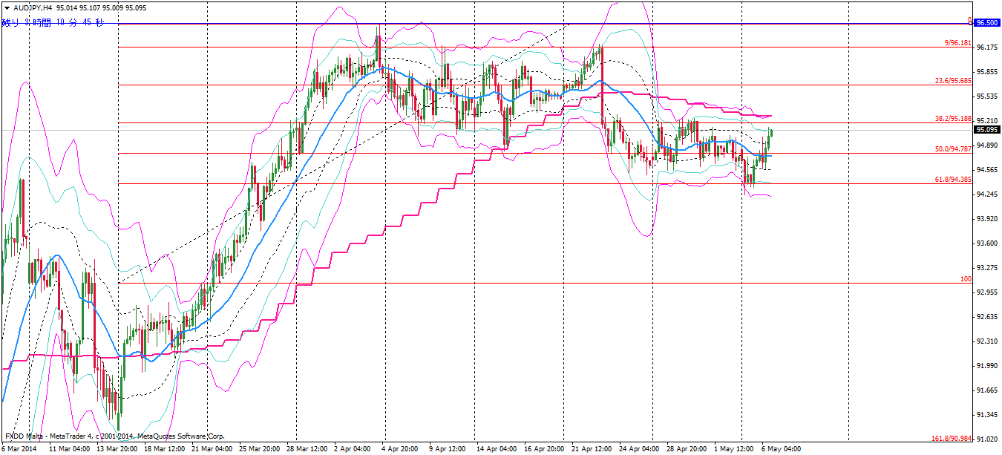The image size is (1002, 455).
Task: Click price axis value 91.340
Action: pyautogui.click(x=987, y=414)
